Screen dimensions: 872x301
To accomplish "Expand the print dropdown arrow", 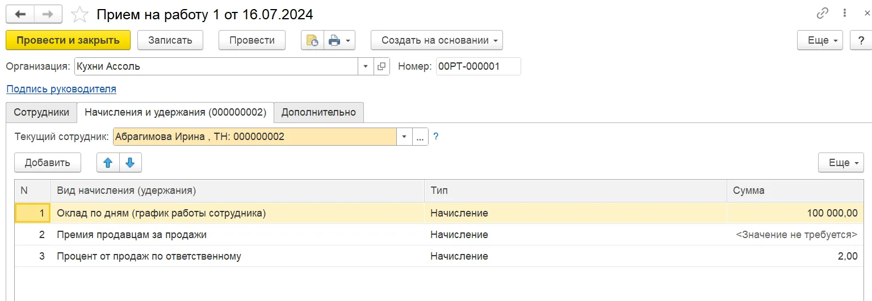I will (x=348, y=40).
